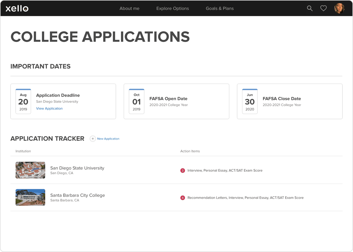Click the 'San Diego, CA' location text

pyautogui.click(x=62, y=173)
